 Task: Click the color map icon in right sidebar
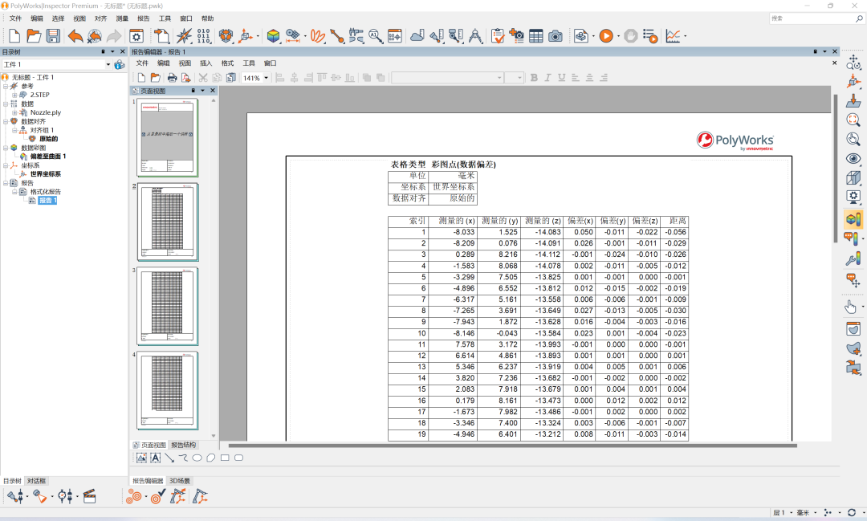(853, 218)
